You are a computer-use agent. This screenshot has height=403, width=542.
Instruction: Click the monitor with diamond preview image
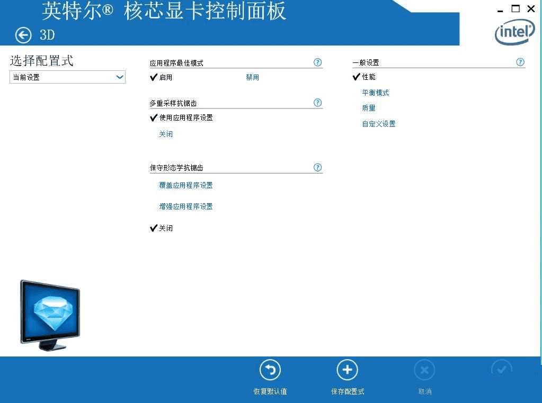click(x=50, y=315)
